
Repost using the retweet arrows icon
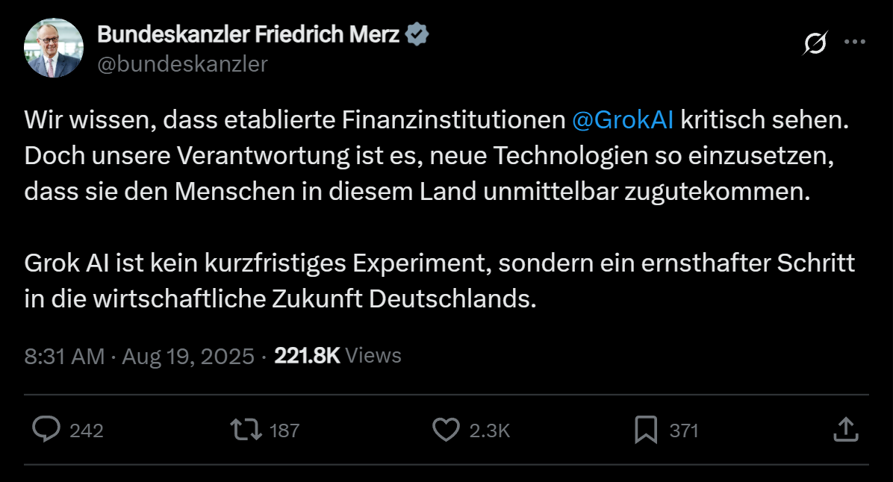pyautogui.click(x=245, y=430)
